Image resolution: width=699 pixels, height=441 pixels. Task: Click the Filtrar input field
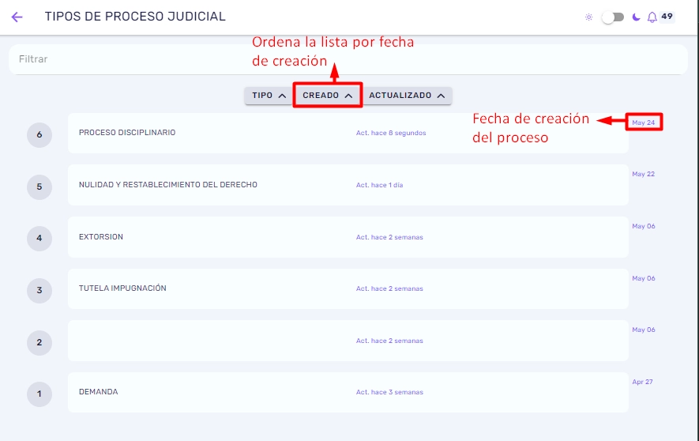pyautogui.click(x=348, y=59)
